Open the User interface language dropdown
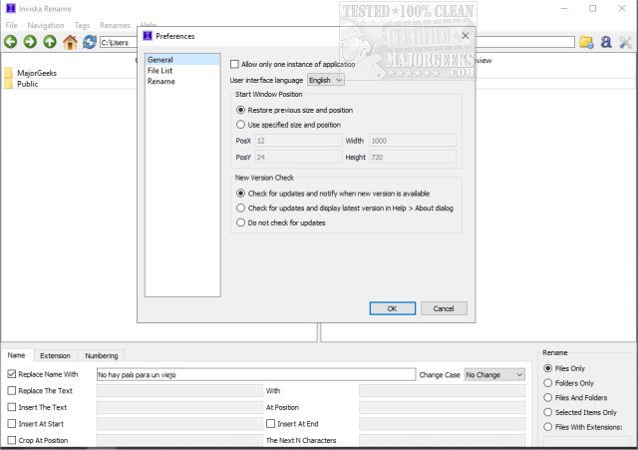The height and width of the screenshot is (450, 638). pos(326,80)
